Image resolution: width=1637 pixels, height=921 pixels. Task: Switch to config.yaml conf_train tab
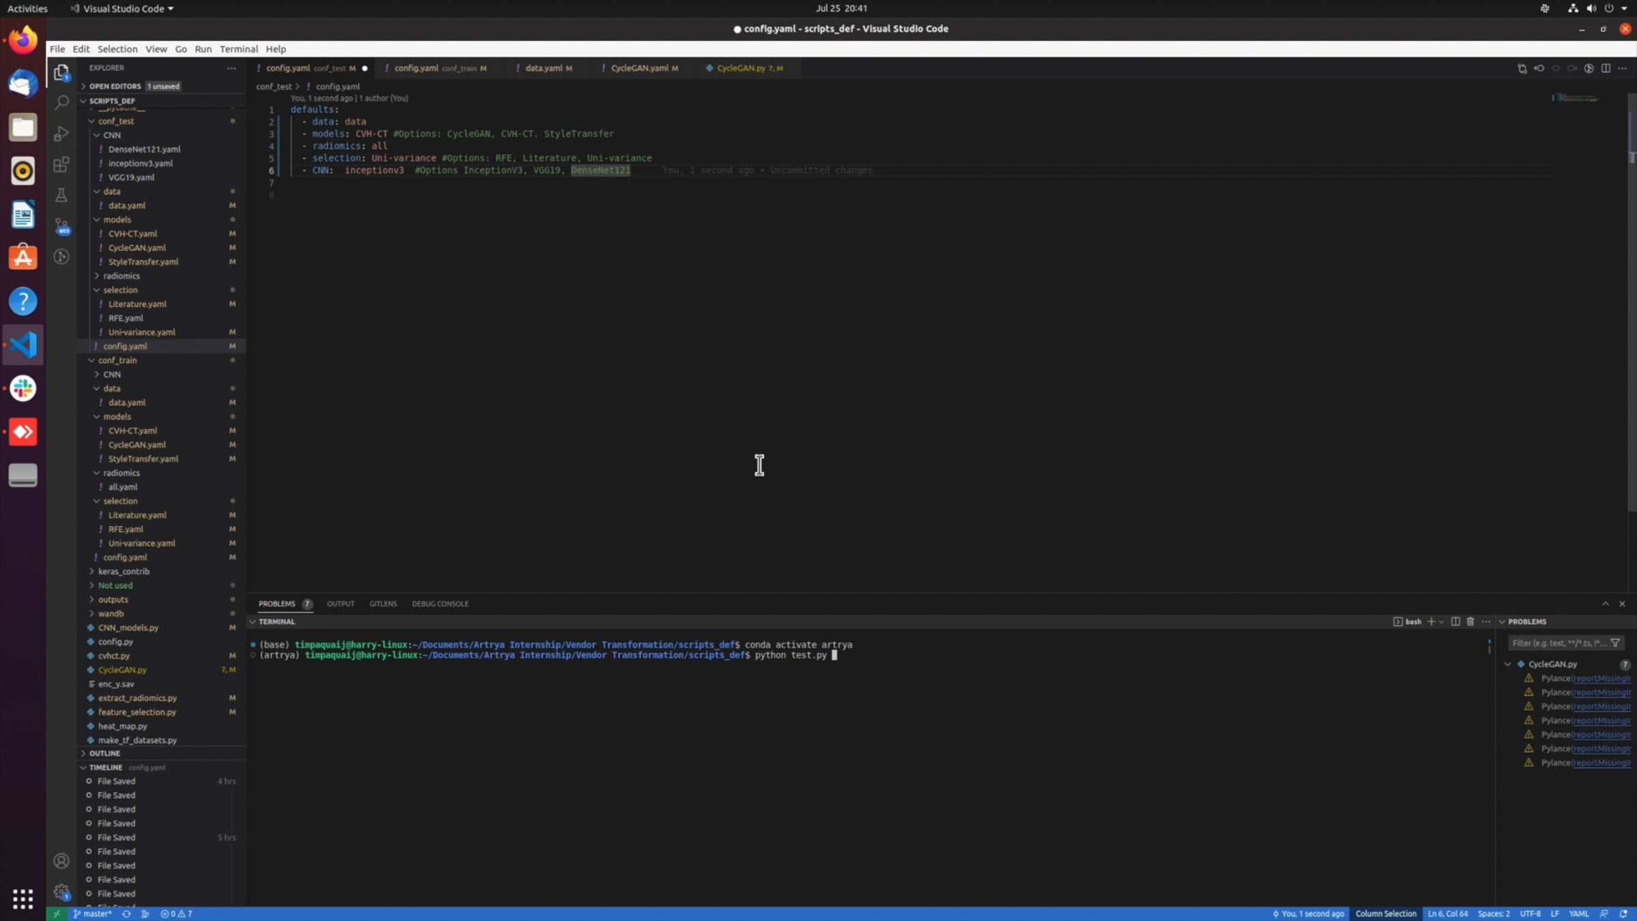(x=440, y=68)
